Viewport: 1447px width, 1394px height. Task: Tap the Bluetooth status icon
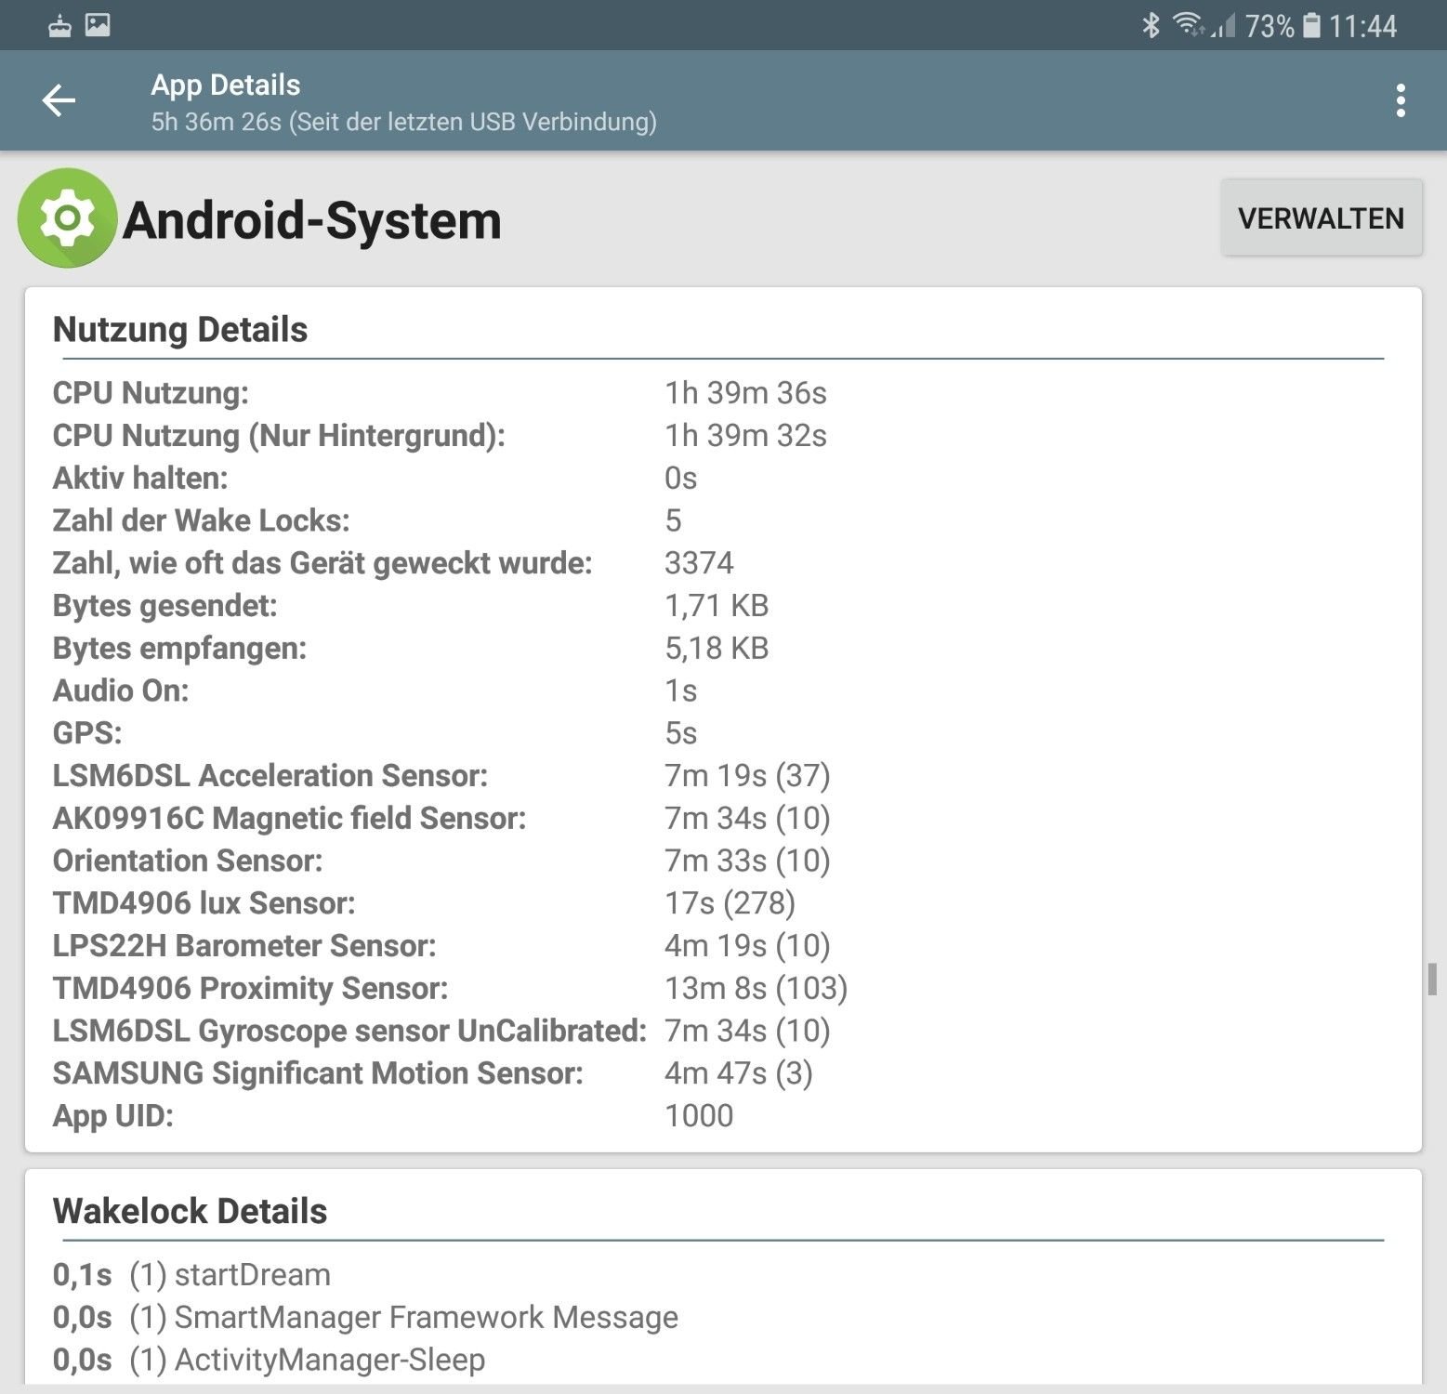[x=1151, y=25]
